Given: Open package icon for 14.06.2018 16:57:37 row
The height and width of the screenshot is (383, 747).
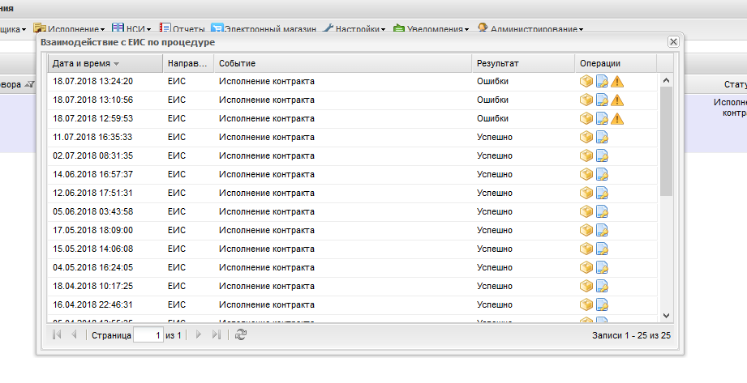Looking at the screenshot, I should click(586, 174).
